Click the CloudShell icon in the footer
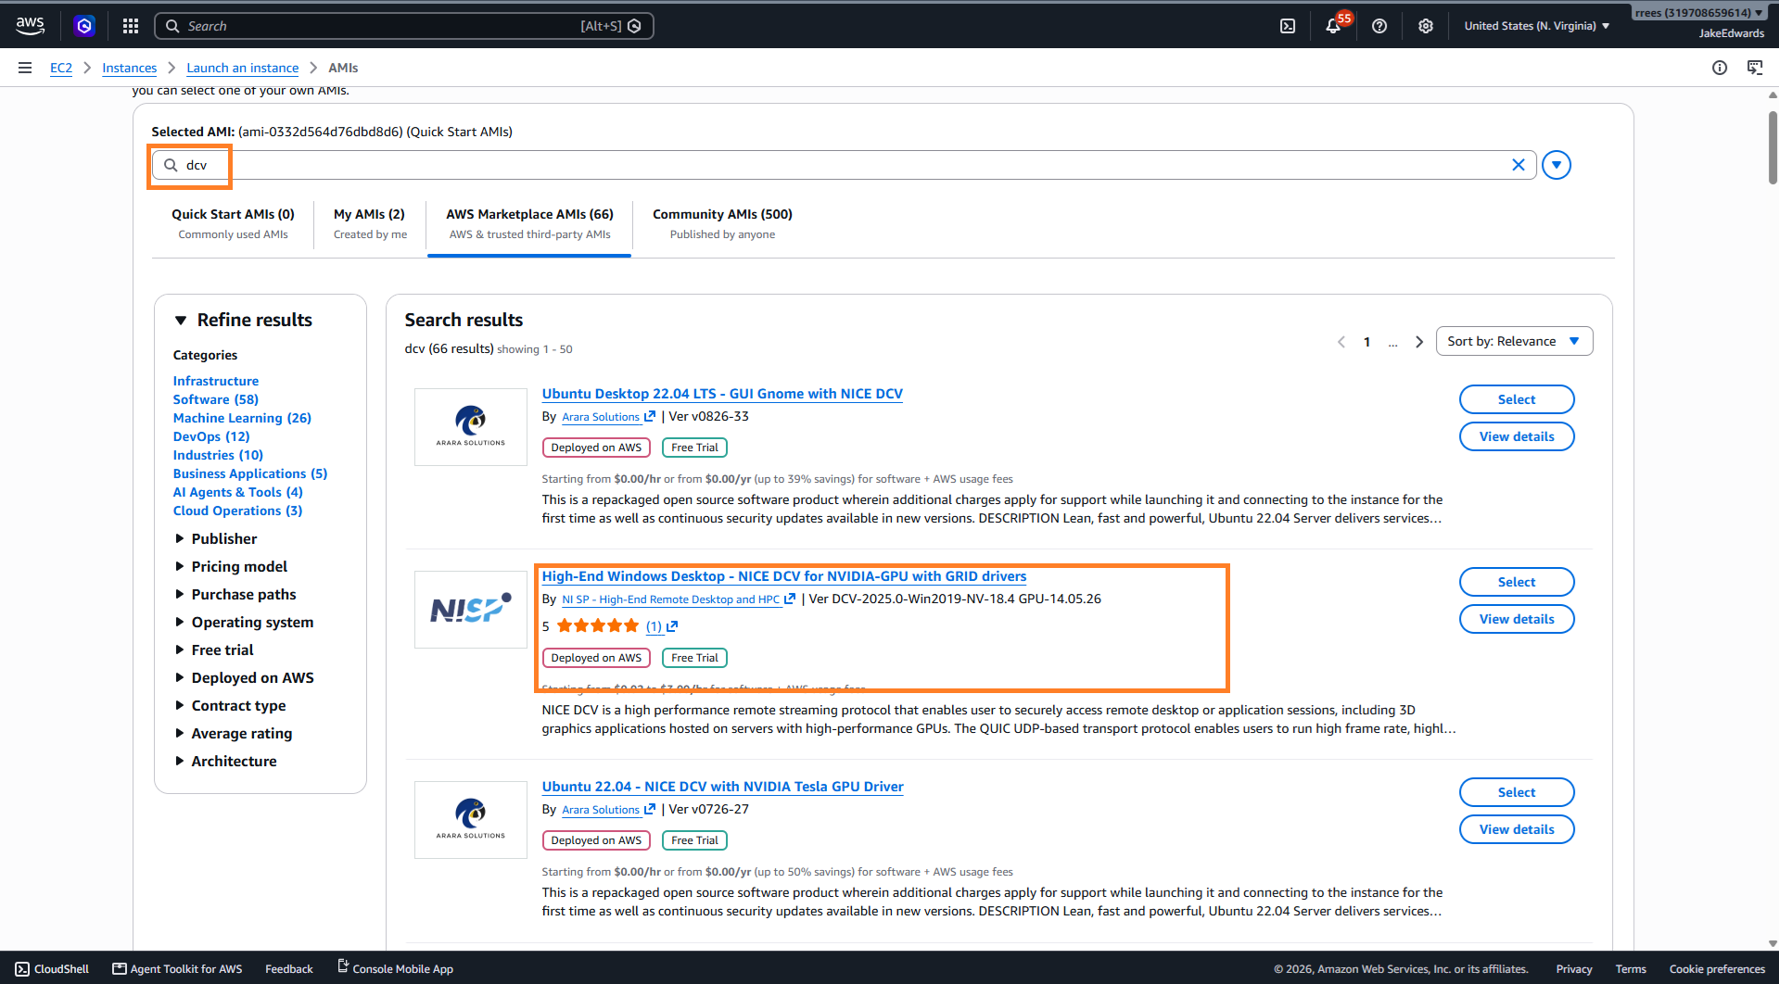This screenshot has height=984, width=1779. pyautogui.click(x=22, y=969)
